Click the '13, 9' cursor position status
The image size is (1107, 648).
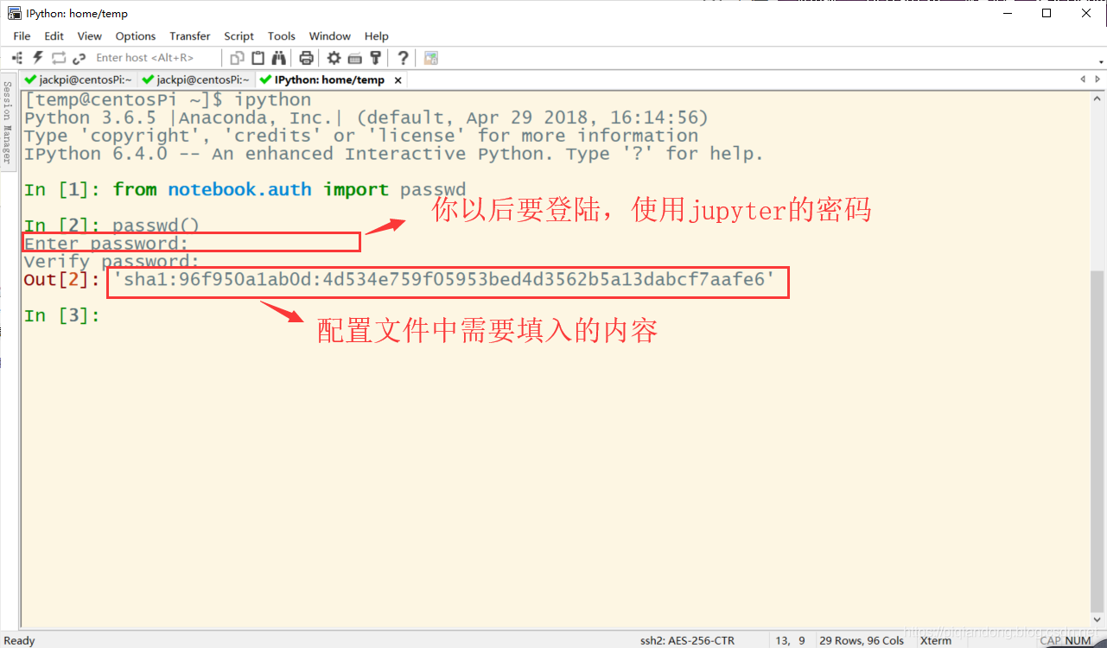click(789, 640)
